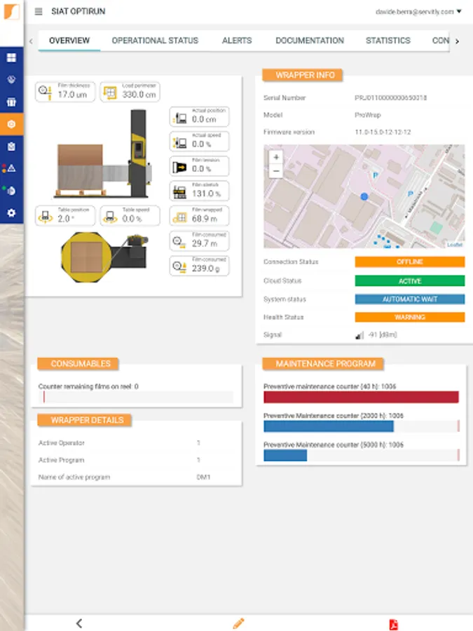This screenshot has width=473, height=631.
Task: Click the MAINTENANCE PROGRAM section header
Action: tap(323, 364)
